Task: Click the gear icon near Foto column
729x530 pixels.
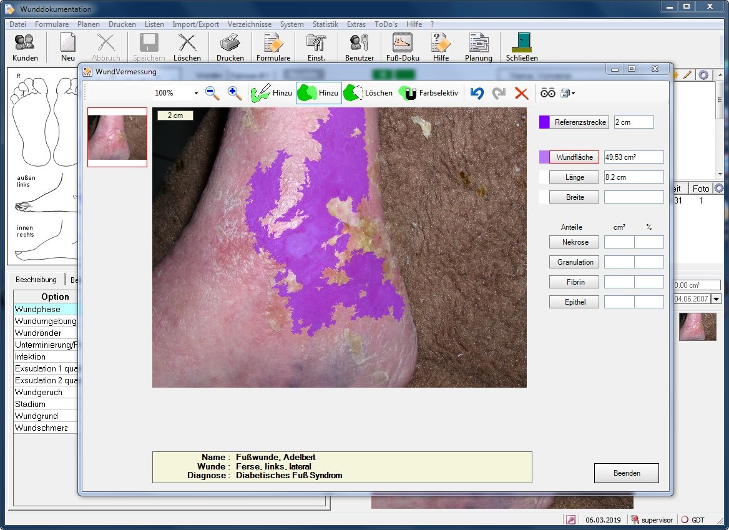Action: click(719, 189)
